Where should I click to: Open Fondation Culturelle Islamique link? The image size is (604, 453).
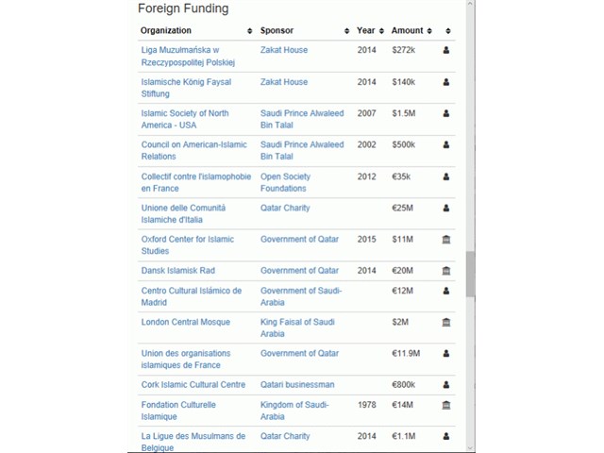tap(178, 411)
